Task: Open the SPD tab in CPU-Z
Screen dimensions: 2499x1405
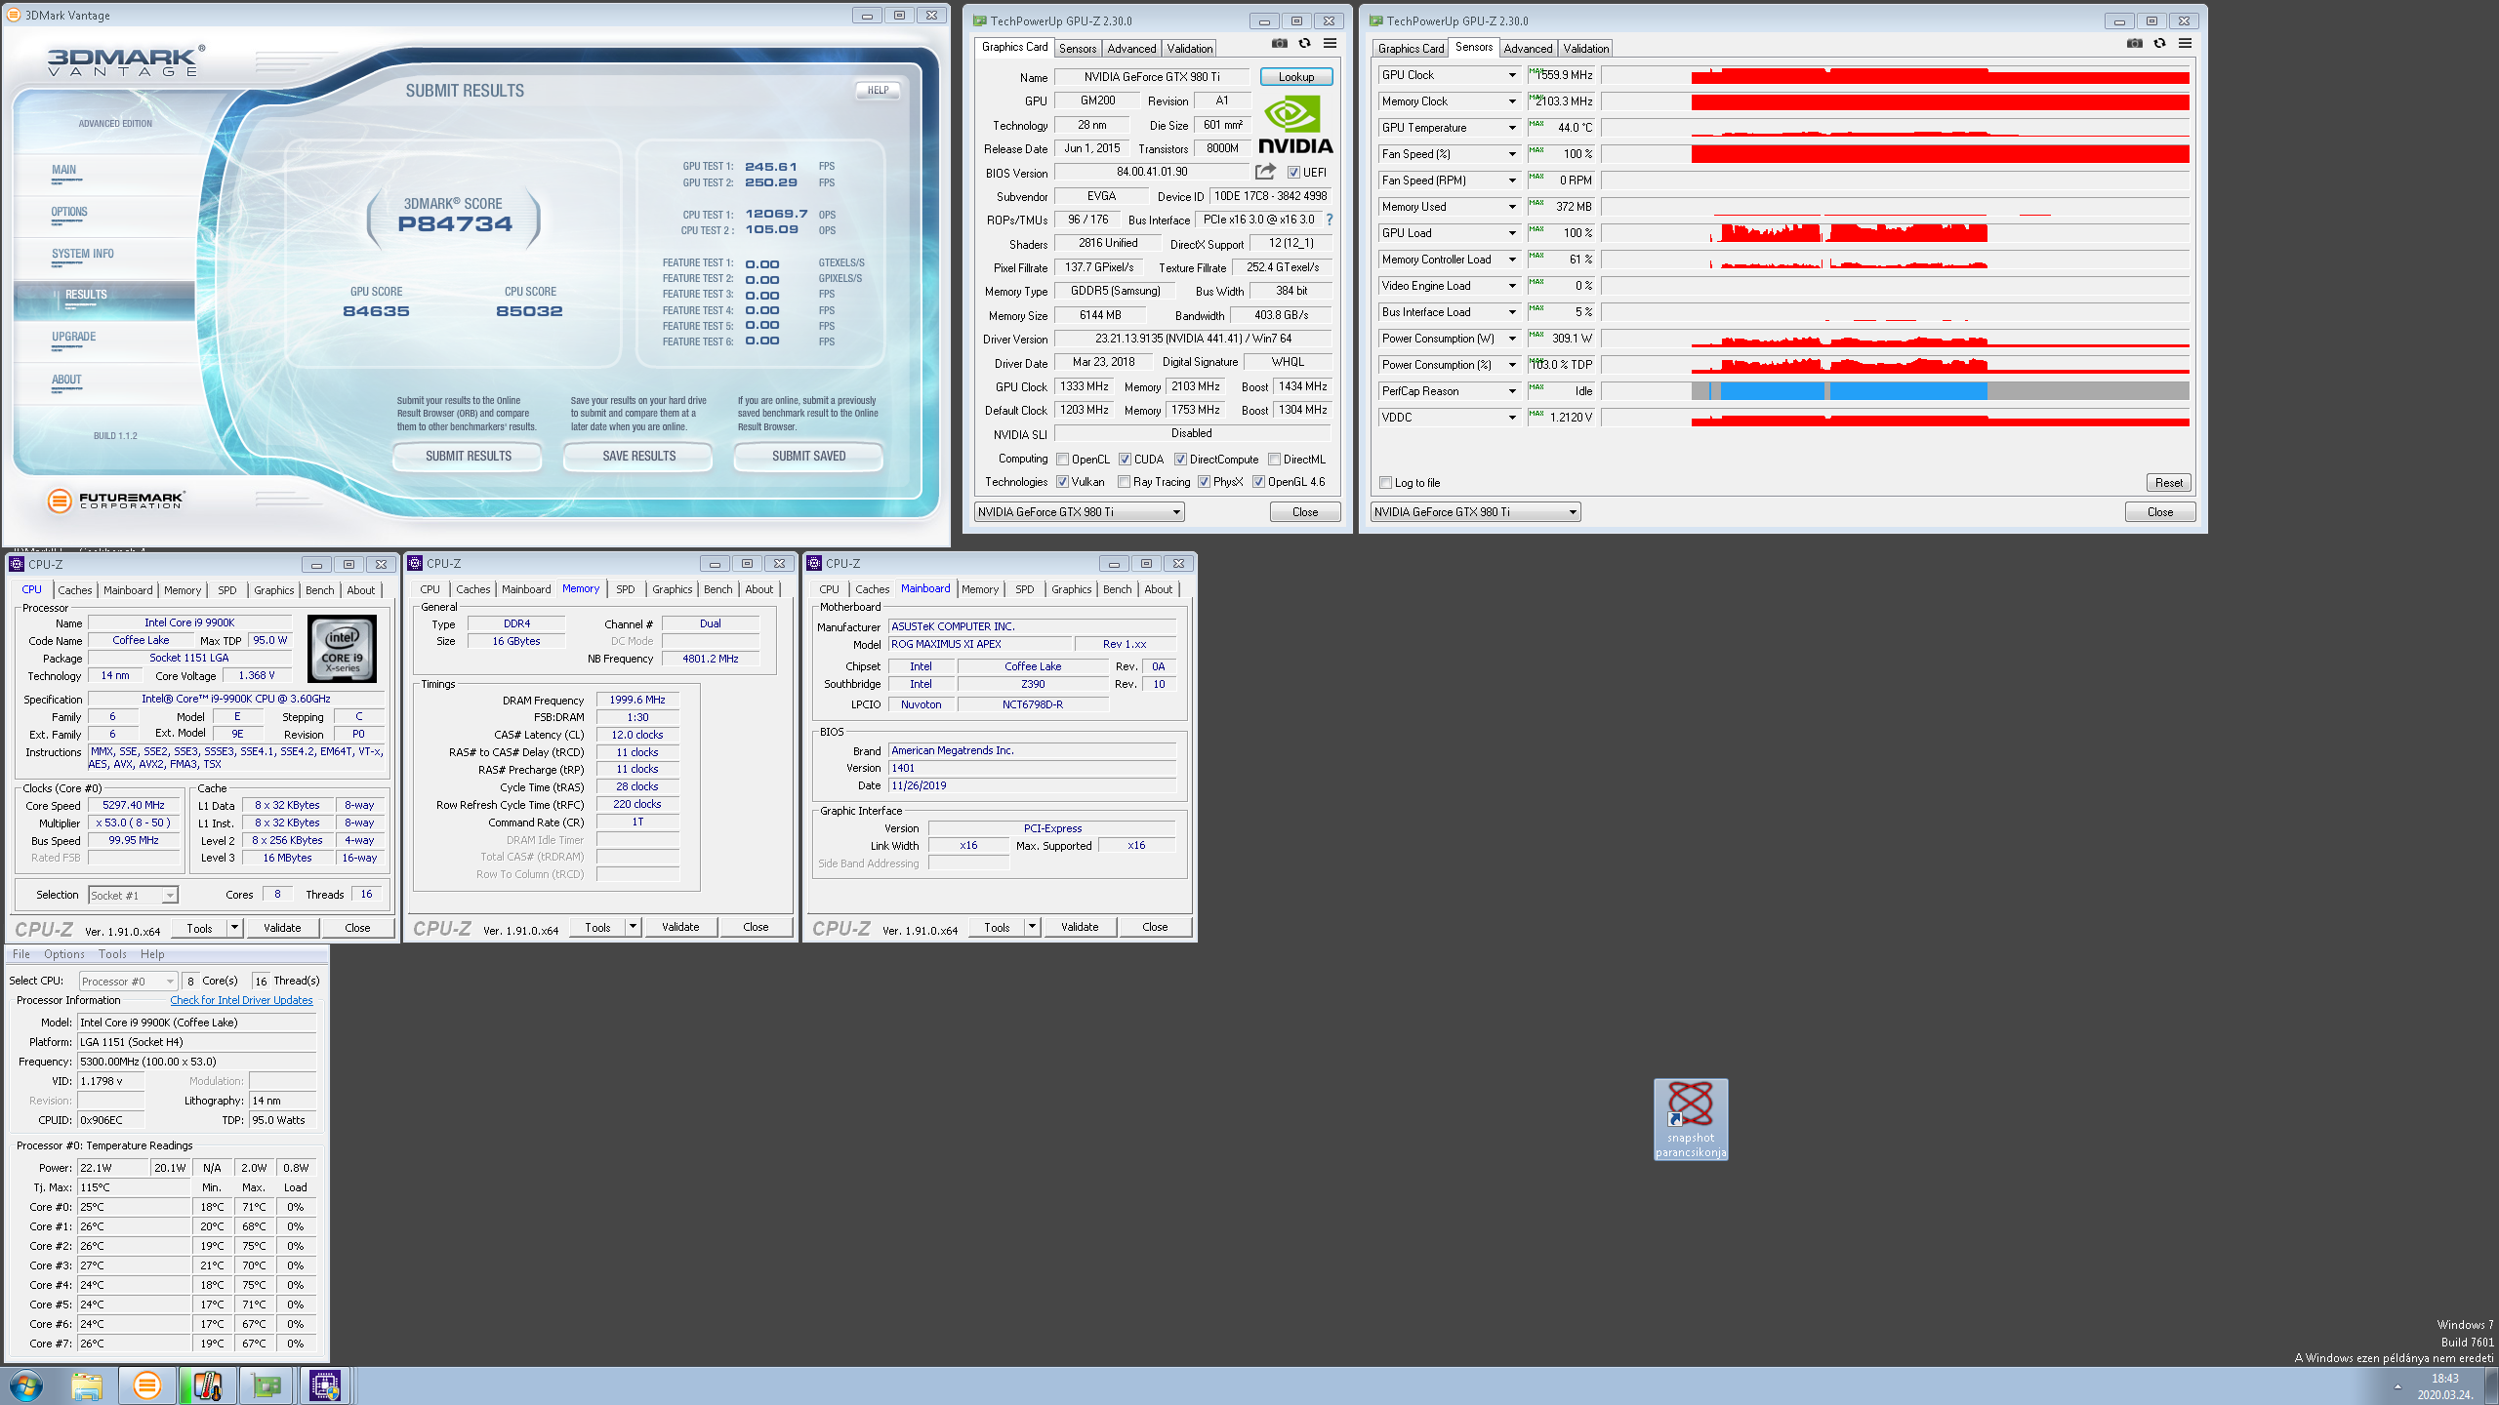Action: click(x=226, y=590)
